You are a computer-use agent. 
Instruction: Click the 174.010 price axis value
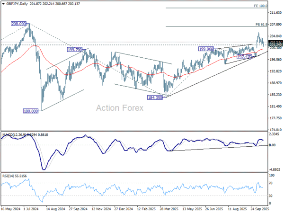click(x=275, y=130)
